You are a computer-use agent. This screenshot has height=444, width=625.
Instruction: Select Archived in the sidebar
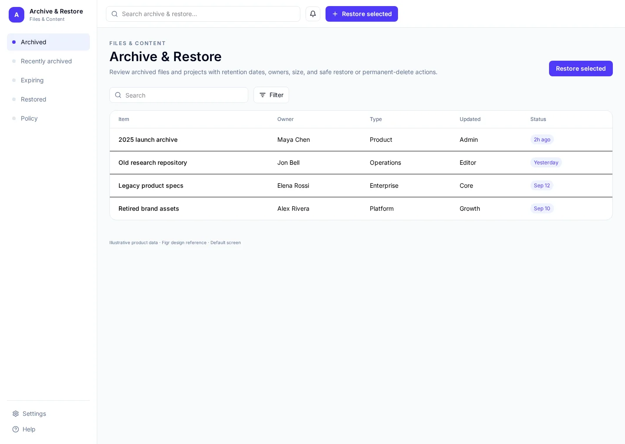48,42
